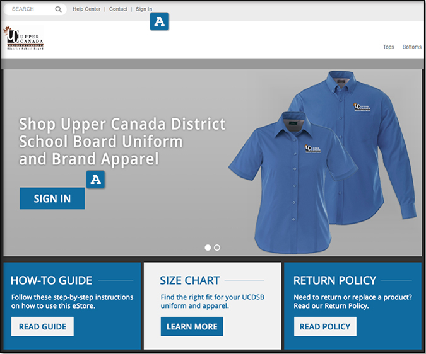
Task: Click the READ GUIDE button
Action: 42,326
